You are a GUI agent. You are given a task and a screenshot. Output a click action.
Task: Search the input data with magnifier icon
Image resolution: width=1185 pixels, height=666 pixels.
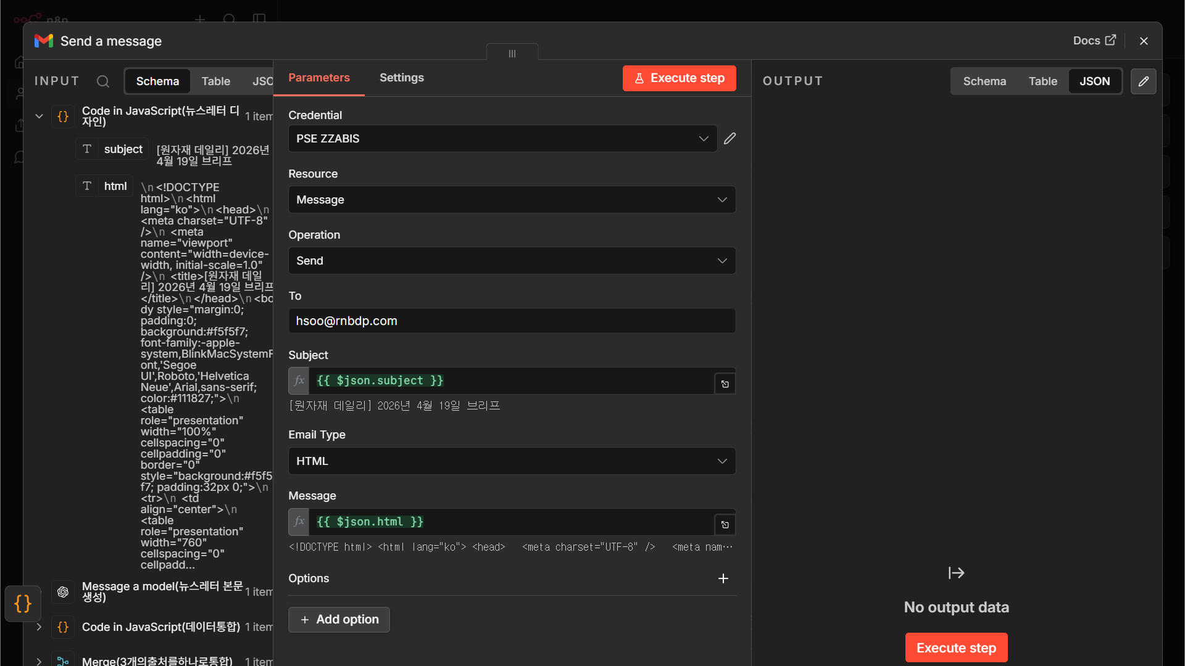tap(103, 81)
